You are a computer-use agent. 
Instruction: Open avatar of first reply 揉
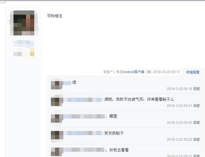pos(57,84)
